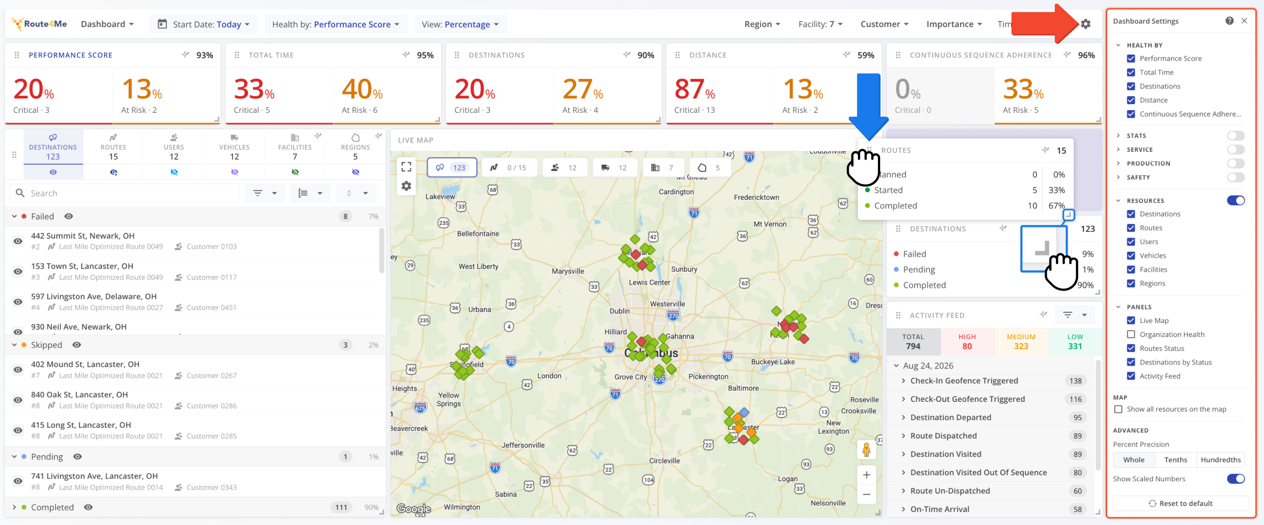Open the Region filter dropdown
The width and height of the screenshot is (1264, 525).
[x=762, y=24]
